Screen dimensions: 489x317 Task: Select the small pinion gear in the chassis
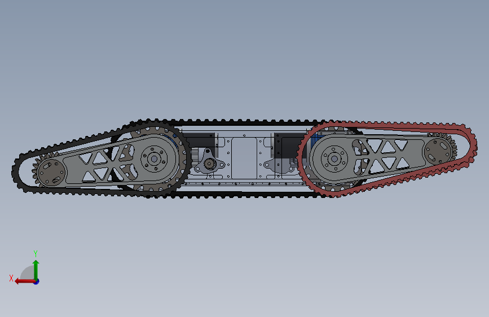[x=210, y=163]
